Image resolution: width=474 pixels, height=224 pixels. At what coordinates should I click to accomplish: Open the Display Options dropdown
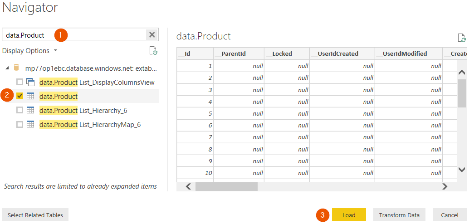[29, 50]
